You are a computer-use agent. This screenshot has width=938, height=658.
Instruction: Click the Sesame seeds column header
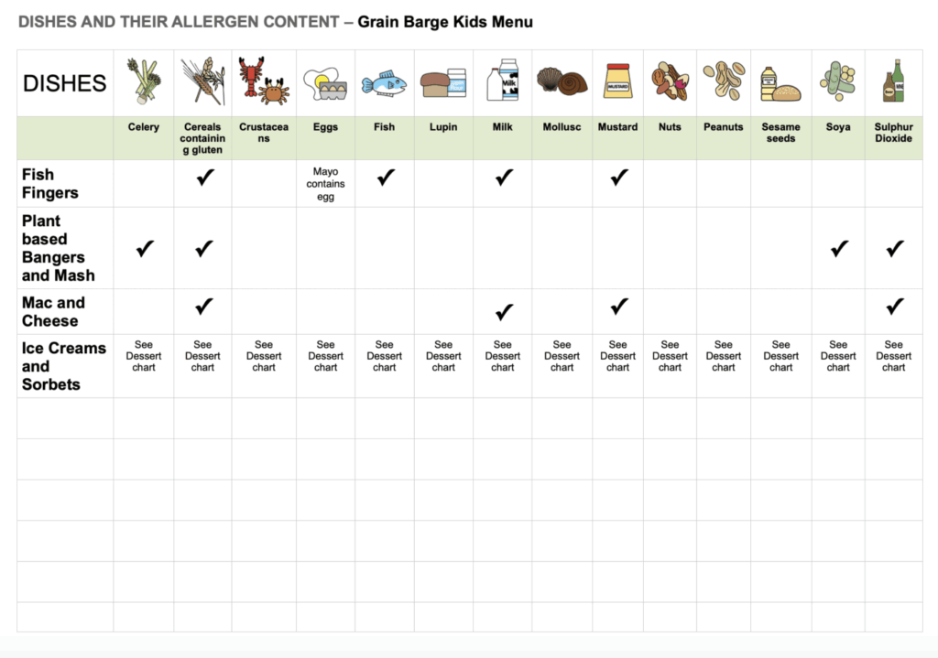point(780,133)
